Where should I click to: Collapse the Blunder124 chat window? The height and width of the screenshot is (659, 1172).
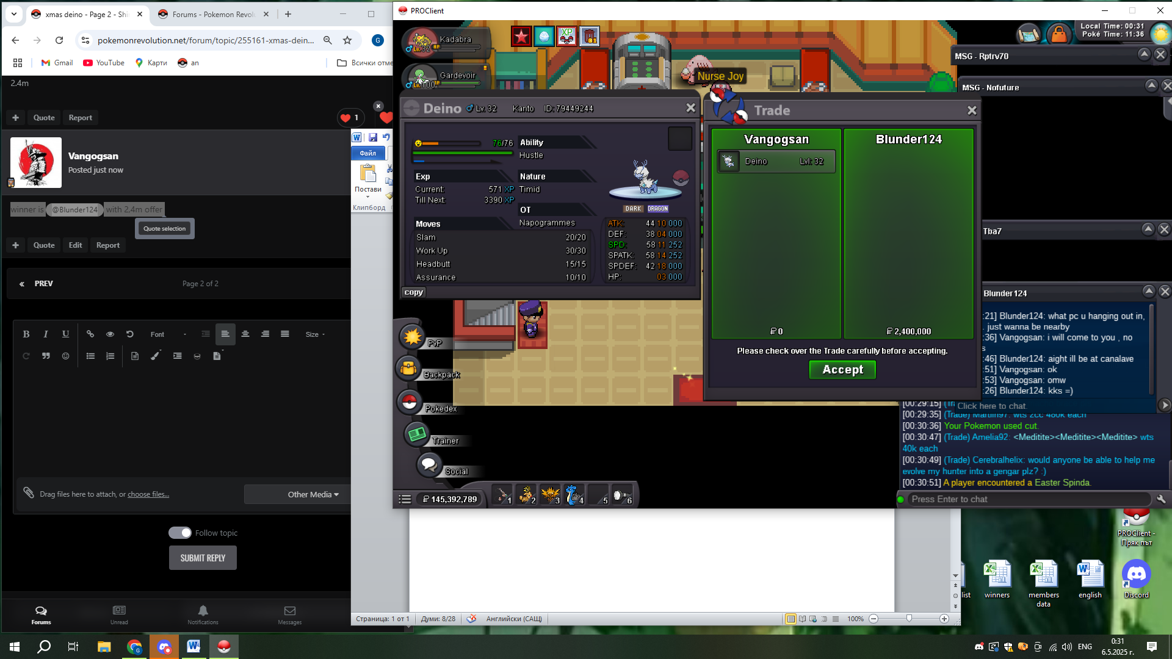(1149, 291)
